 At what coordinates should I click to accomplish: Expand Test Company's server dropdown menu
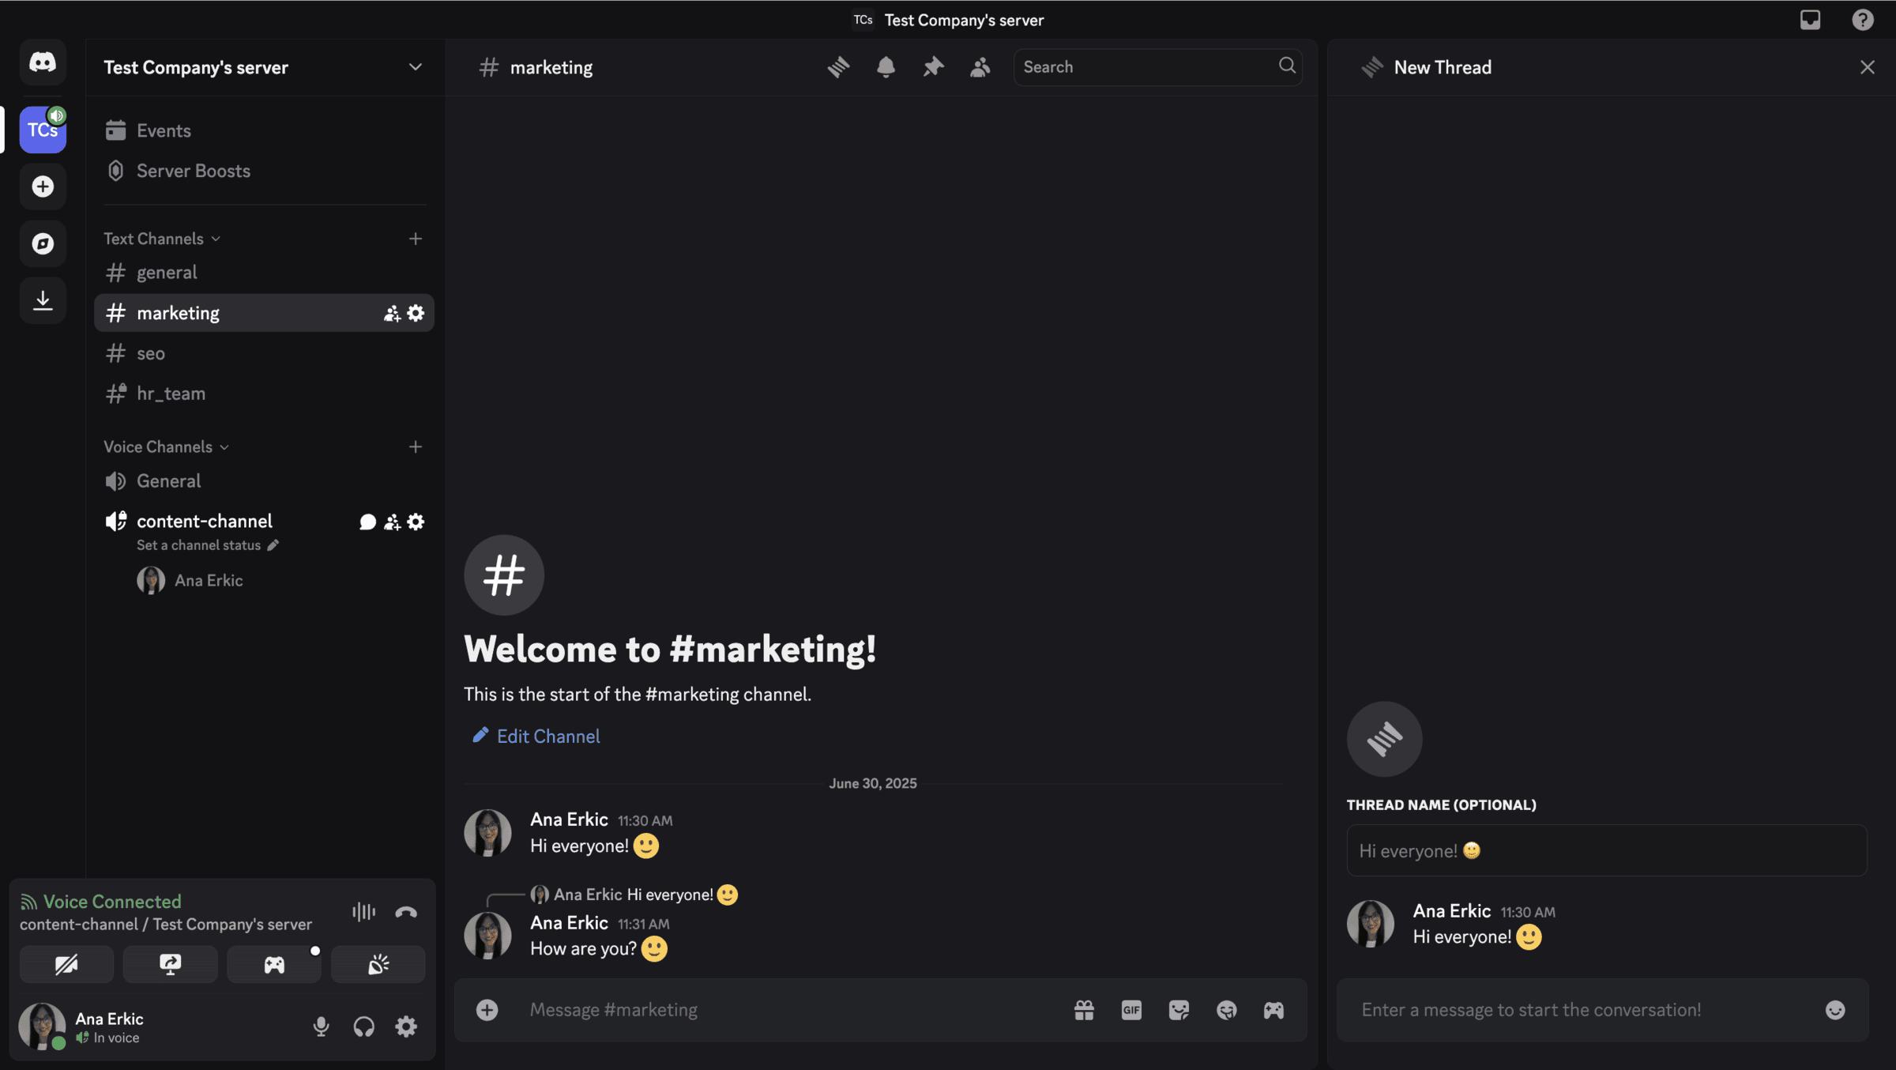click(x=415, y=67)
